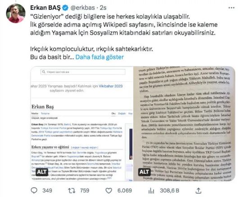Like the tweet with the heart icon
240x197 pixels.
pos(109,191)
